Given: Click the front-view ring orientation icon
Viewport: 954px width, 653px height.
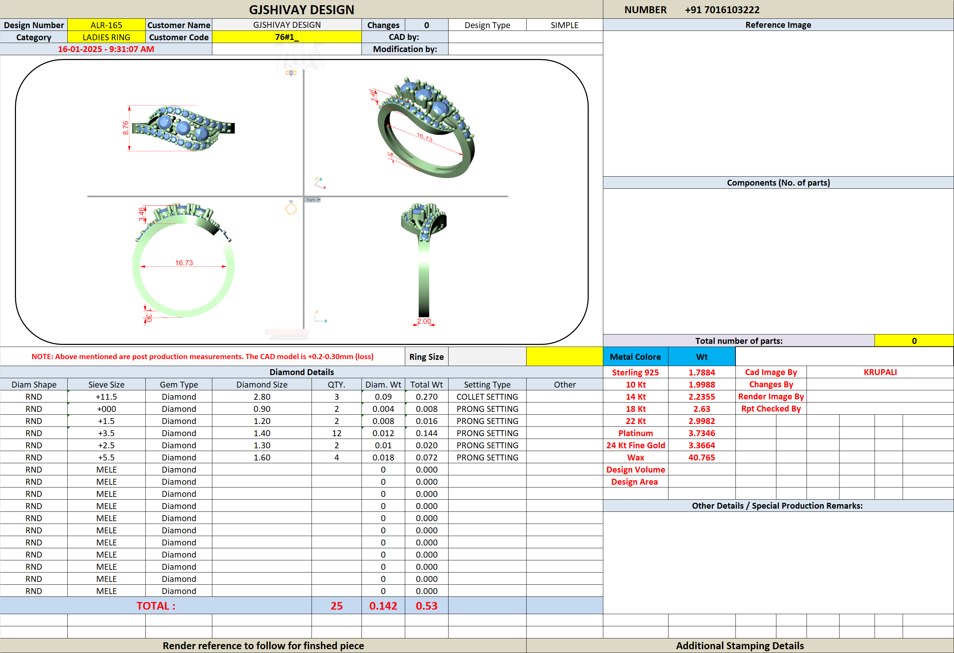Looking at the screenshot, I should click(x=291, y=208).
